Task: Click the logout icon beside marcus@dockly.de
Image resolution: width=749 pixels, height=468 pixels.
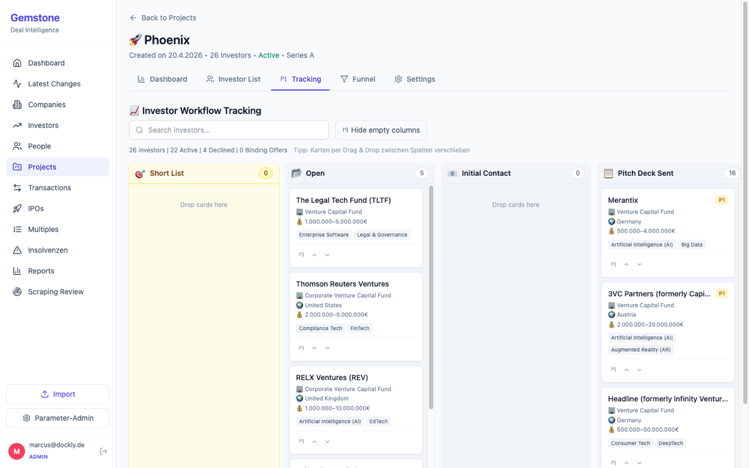Action: coord(104,451)
